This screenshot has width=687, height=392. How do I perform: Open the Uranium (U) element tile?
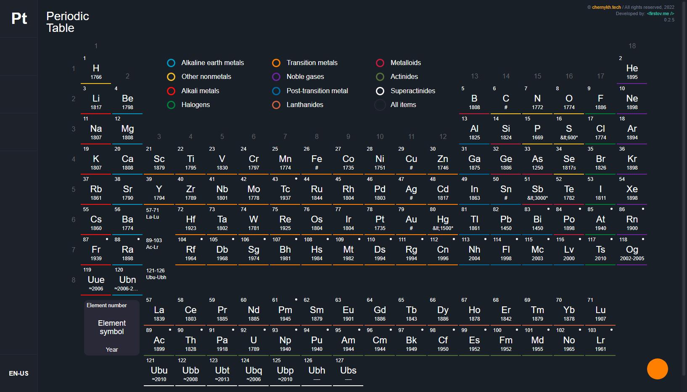(x=254, y=341)
